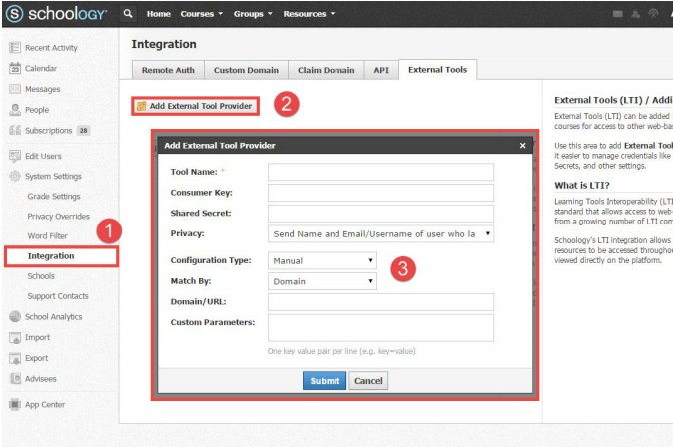Viewport: 673px width, 447px height.
Task: Click the Cancel button
Action: point(368,381)
